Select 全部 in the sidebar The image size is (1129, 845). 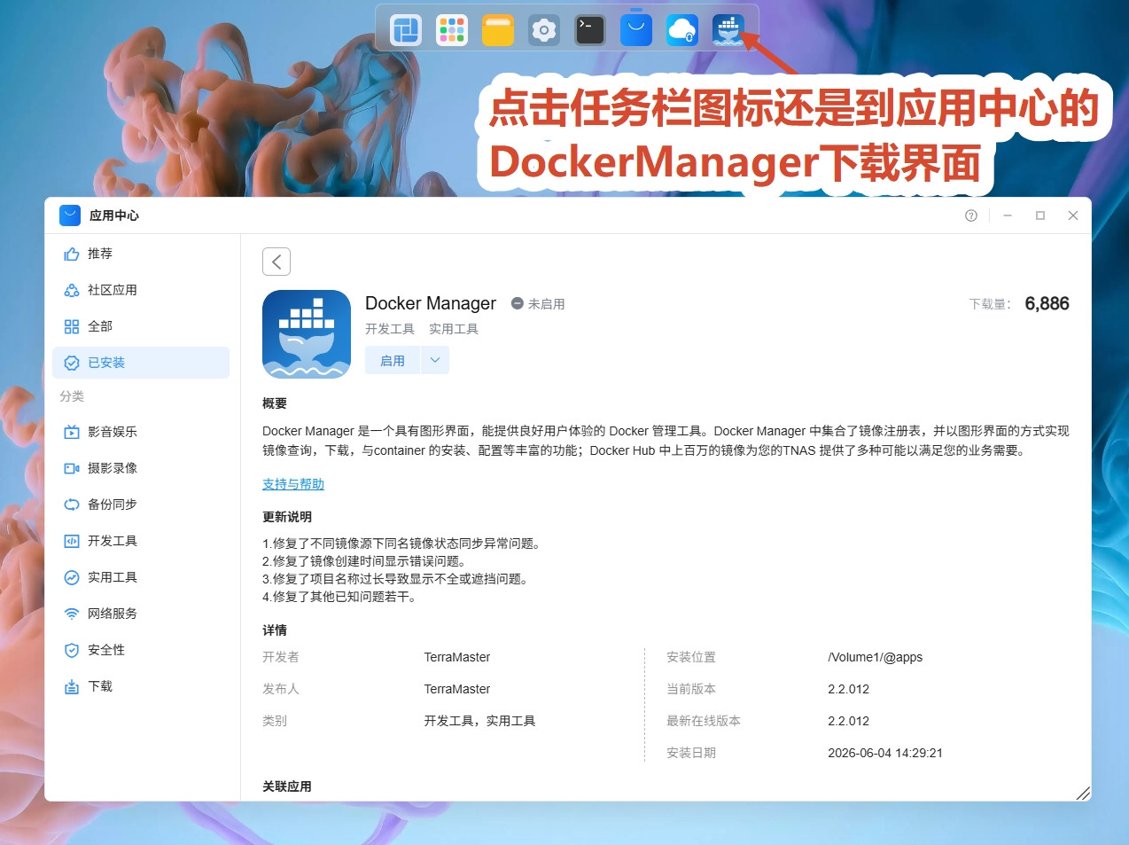(x=141, y=327)
